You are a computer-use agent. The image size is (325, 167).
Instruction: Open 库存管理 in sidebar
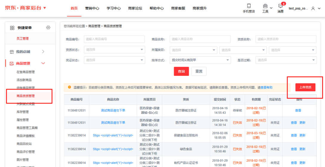tap(23, 112)
